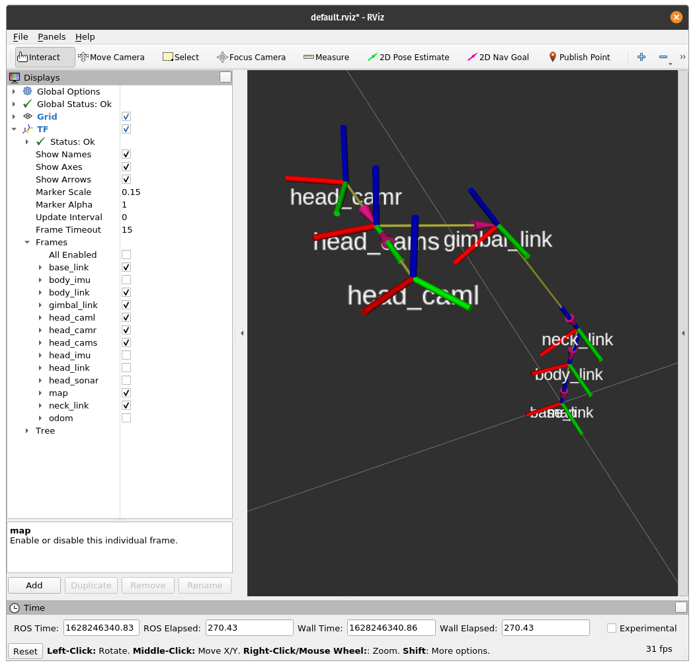695x667 pixels.
Task: Uncheck the Show Names checkbox
Action: point(126,154)
